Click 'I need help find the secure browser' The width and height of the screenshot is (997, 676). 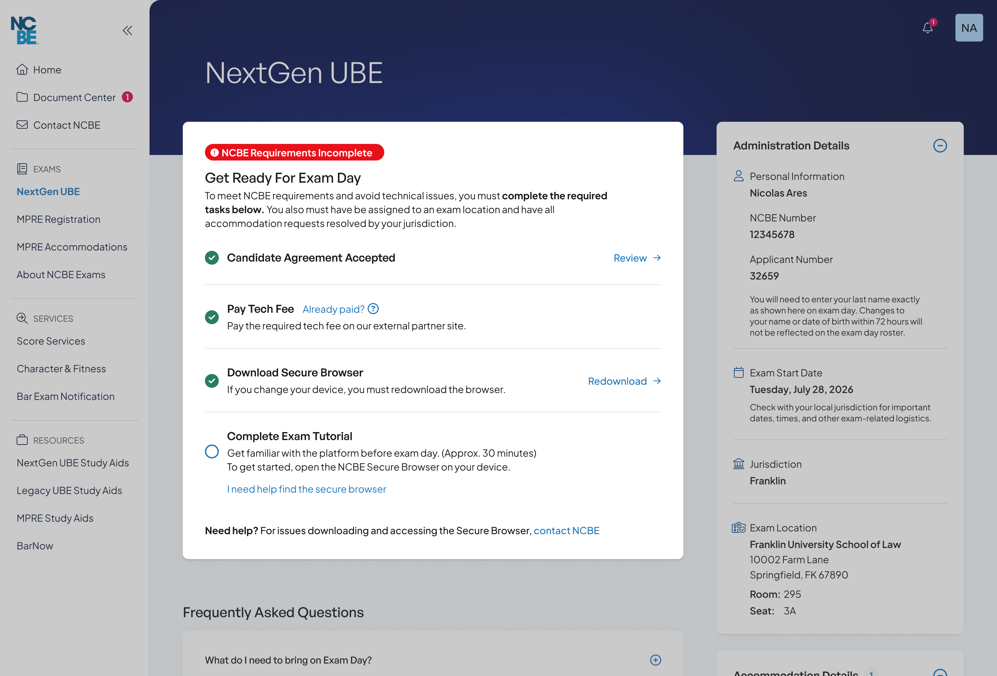306,489
